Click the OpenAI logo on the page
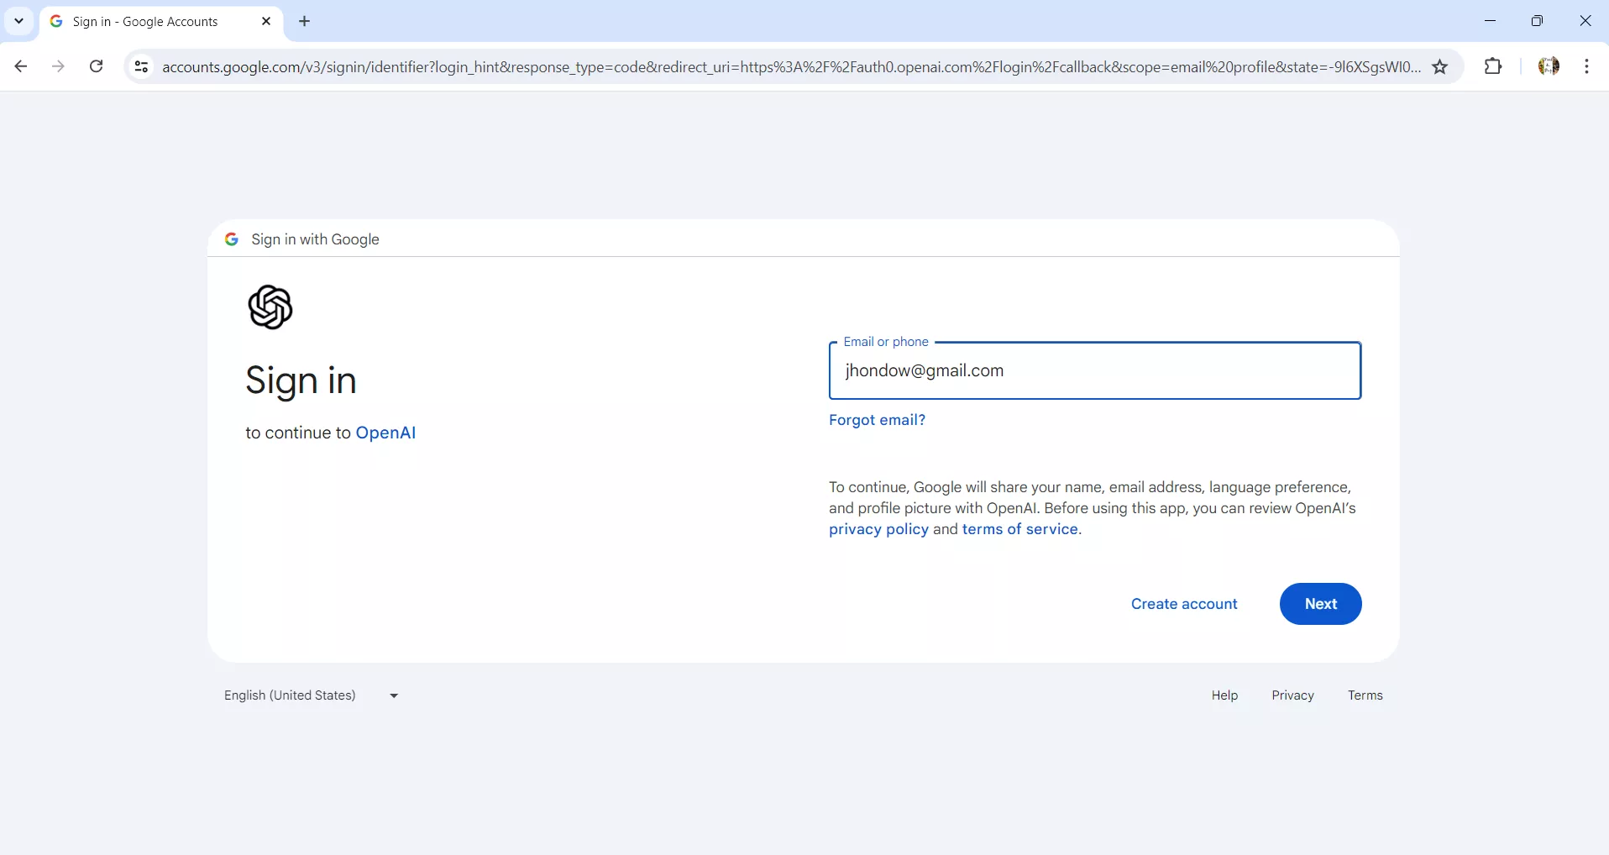The image size is (1609, 855). (270, 308)
